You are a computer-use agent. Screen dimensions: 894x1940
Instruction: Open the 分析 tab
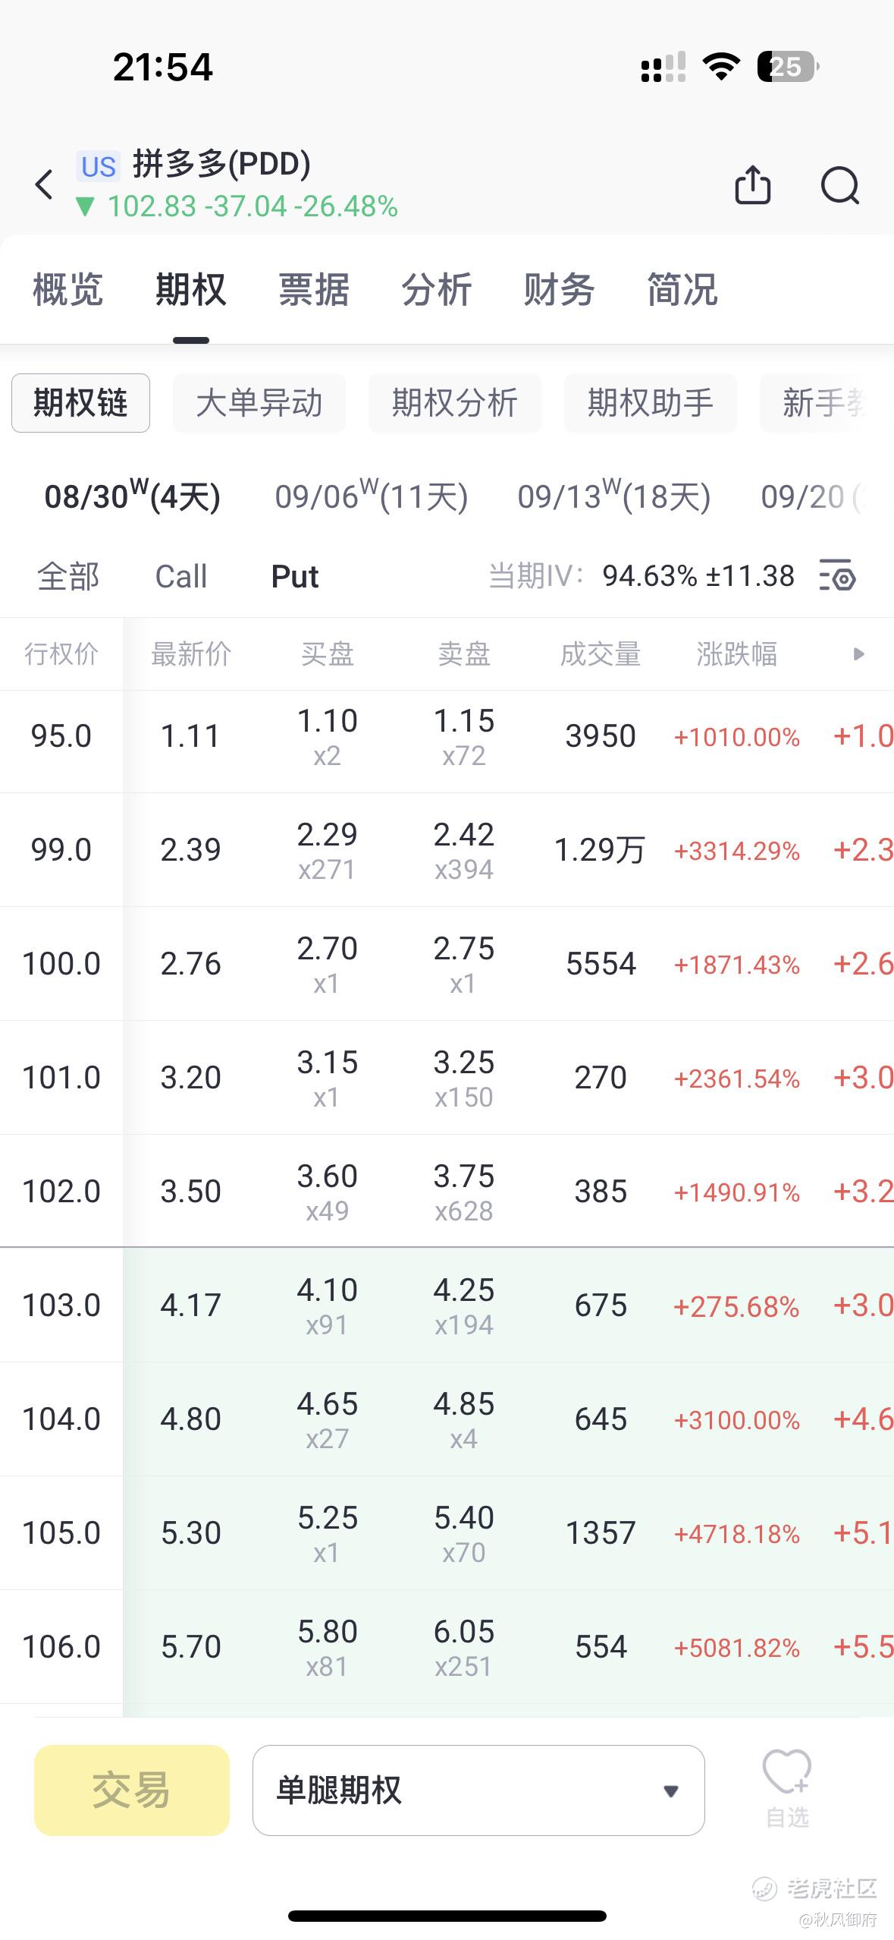[436, 289]
